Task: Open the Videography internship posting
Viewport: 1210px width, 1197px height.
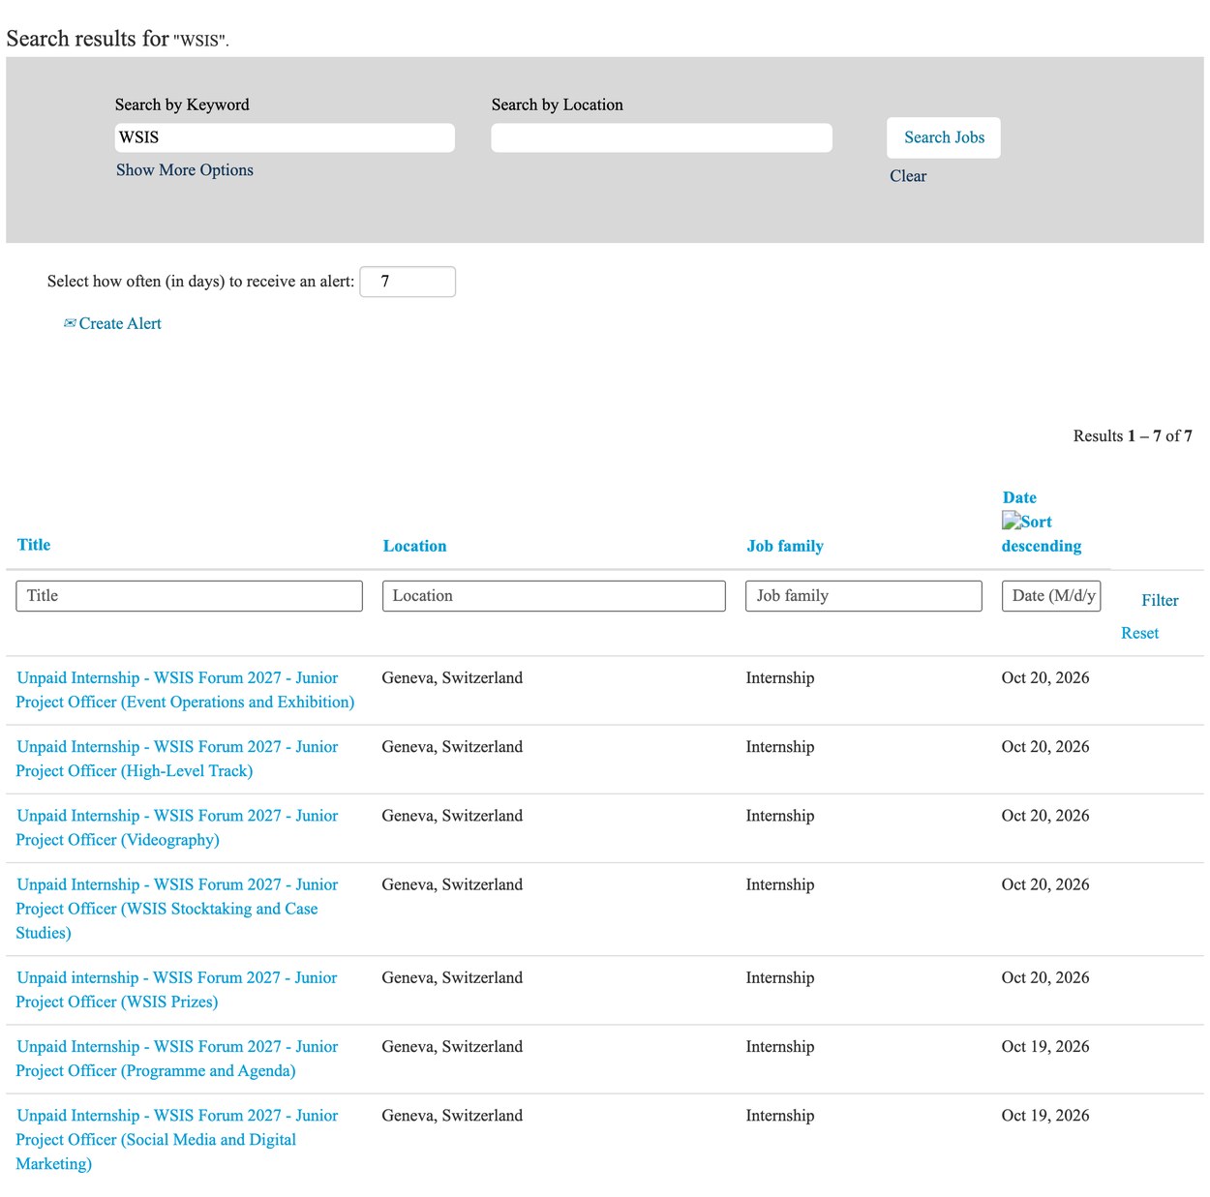Action: [177, 827]
